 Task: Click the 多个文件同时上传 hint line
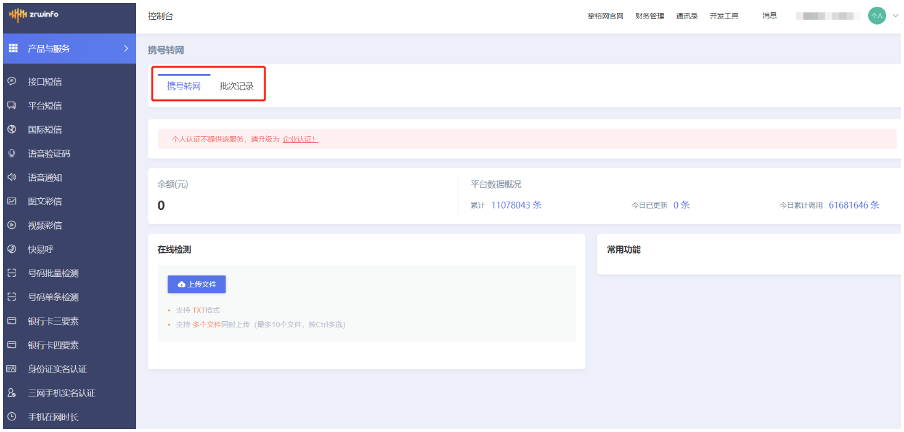261,324
